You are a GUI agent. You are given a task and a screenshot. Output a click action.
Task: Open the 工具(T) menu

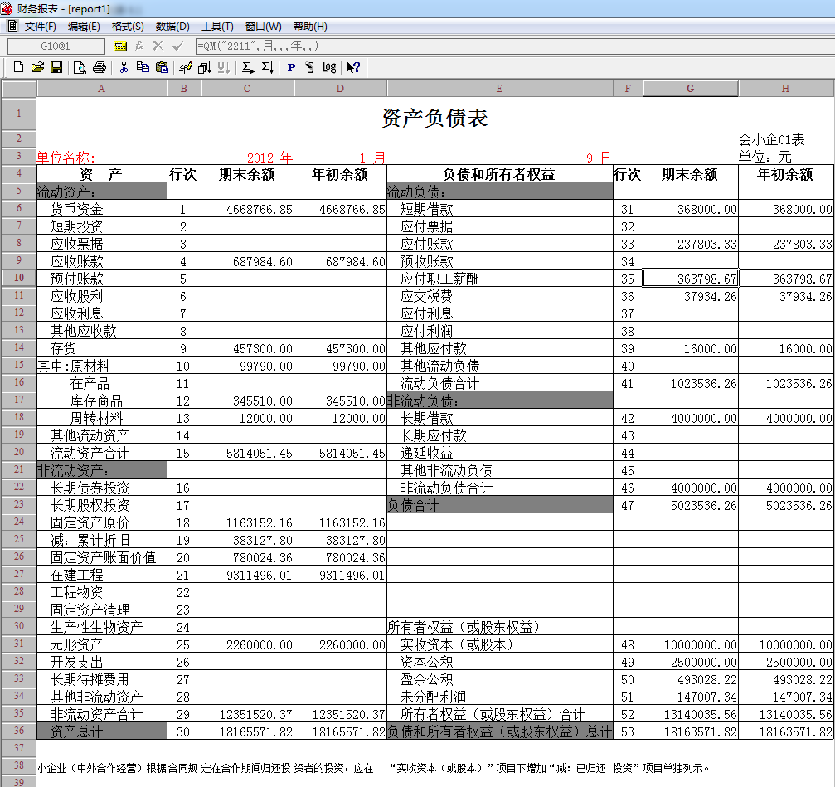[x=217, y=27]
